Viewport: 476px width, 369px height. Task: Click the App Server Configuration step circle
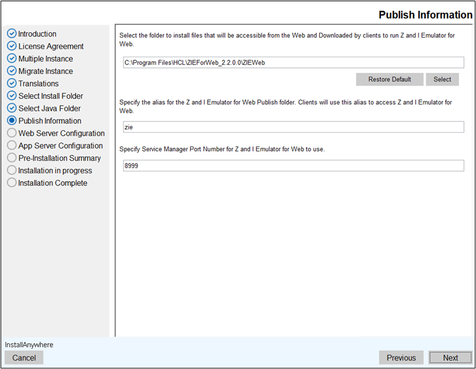coord(11,145)
